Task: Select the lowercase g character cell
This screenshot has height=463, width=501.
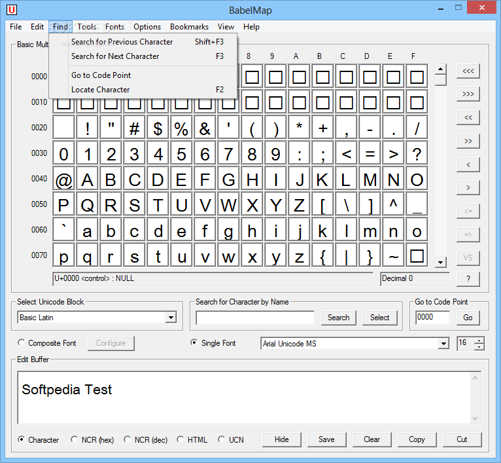Action: pos(228,231)
